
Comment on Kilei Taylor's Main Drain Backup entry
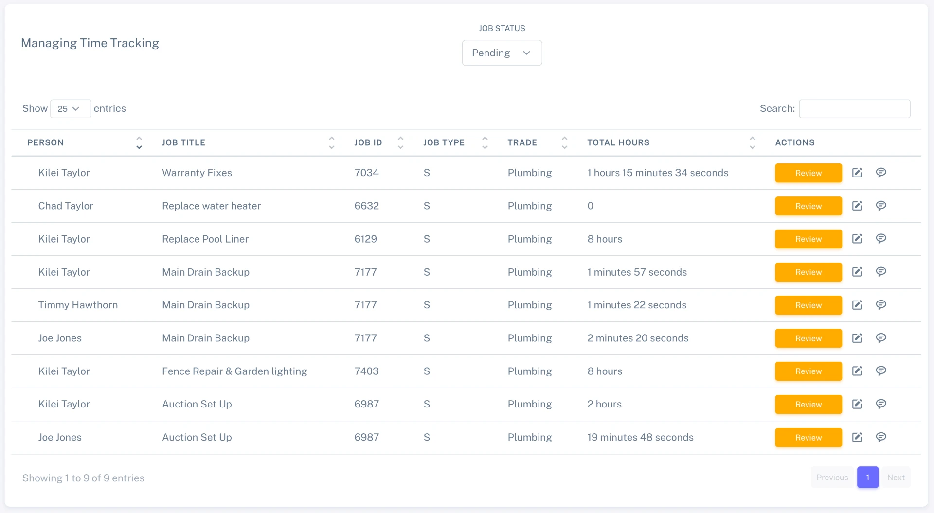[881, 272]
